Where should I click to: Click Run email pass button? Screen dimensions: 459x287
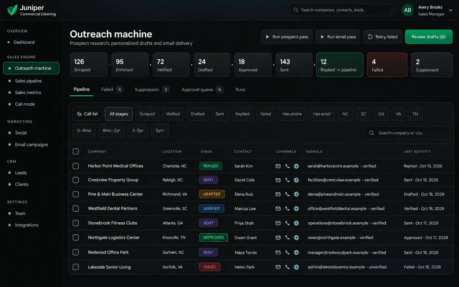338,37
